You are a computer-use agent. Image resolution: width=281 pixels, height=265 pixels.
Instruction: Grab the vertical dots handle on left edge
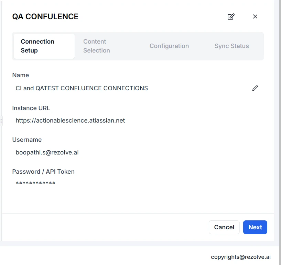(x=1, y=121)
